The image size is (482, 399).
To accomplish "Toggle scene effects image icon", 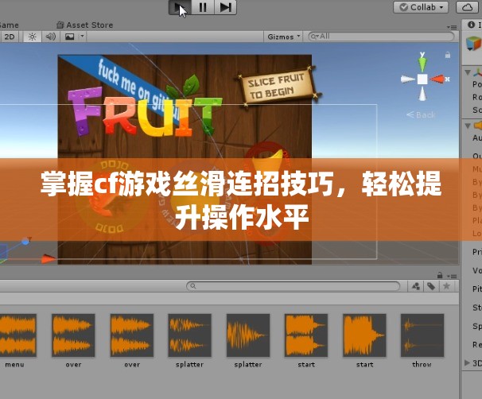I will click(x=69, y=37).
